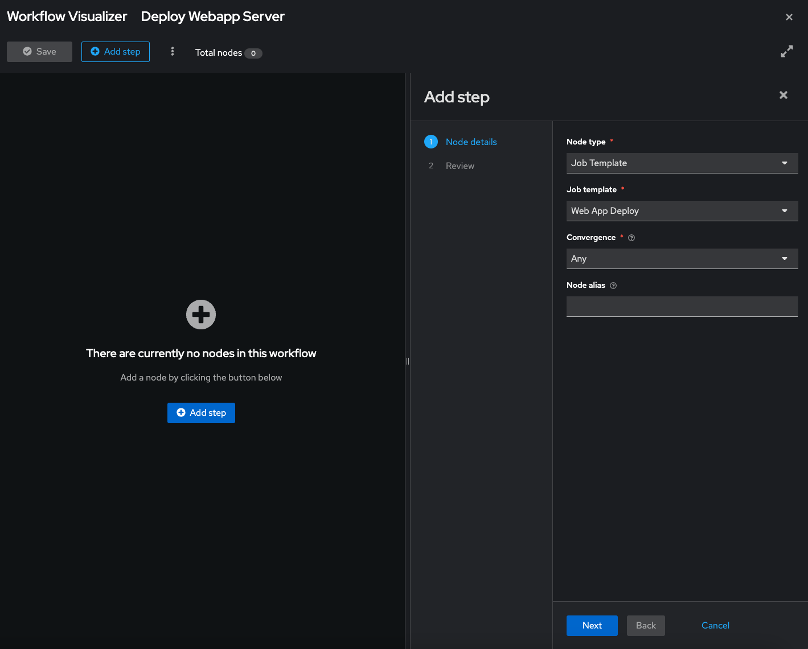Screen dimensions: 808x649
Task: Open the Convergence help tooltip icon
Action: click(631, 238)
